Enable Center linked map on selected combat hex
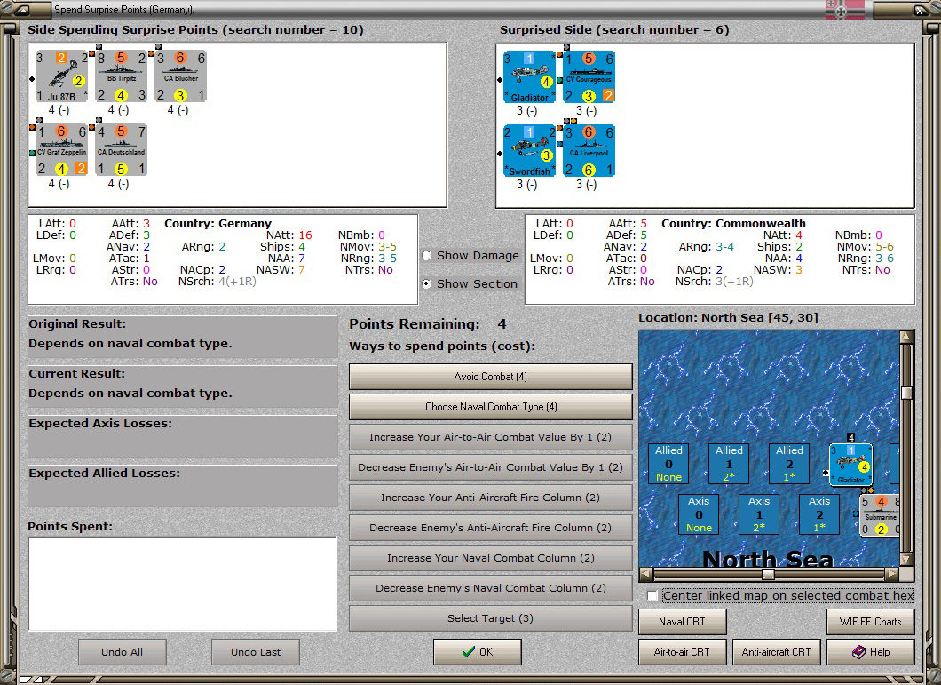 click(652, 595)
